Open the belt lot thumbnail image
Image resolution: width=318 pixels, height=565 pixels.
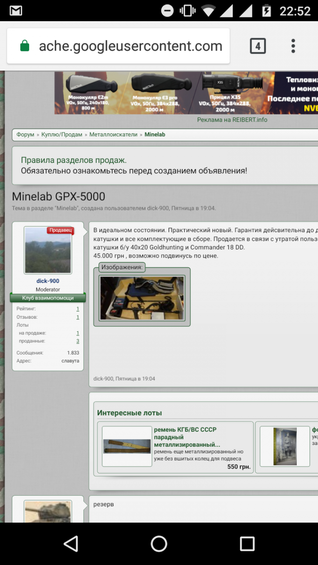[127, 446]
